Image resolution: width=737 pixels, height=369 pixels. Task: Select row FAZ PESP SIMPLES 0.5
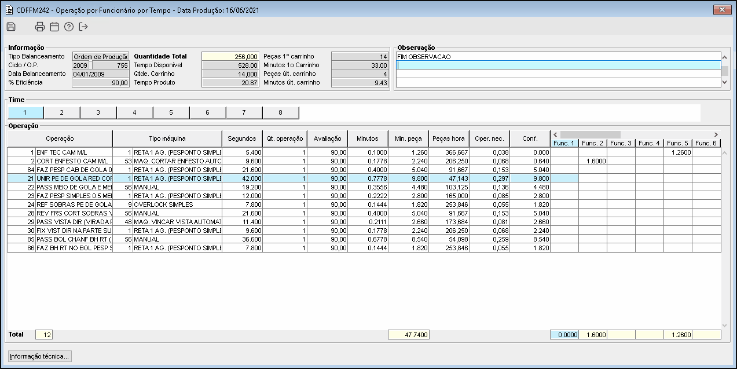(364, 196)
